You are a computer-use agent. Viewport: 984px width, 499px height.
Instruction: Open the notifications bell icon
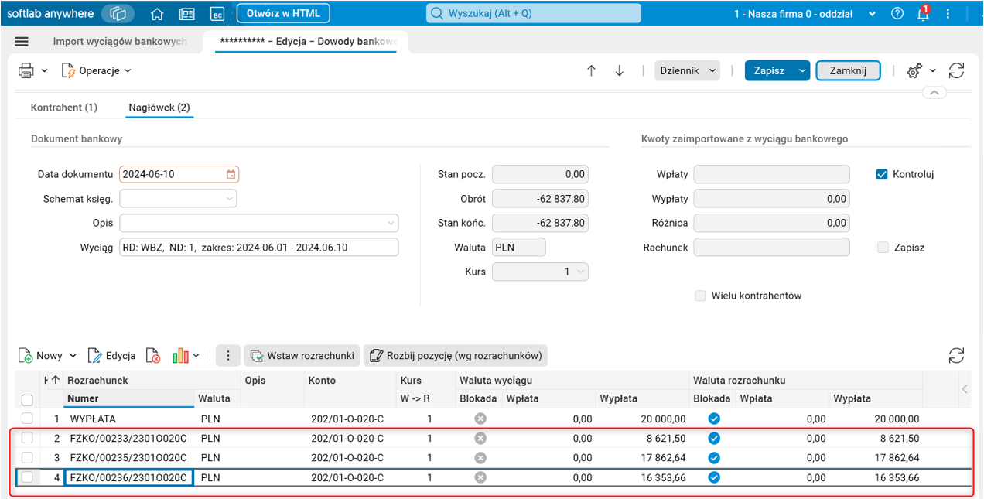click(x=922, y=14)
